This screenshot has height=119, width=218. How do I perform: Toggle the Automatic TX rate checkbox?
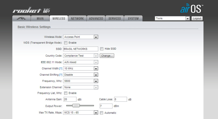pos(102,113)
